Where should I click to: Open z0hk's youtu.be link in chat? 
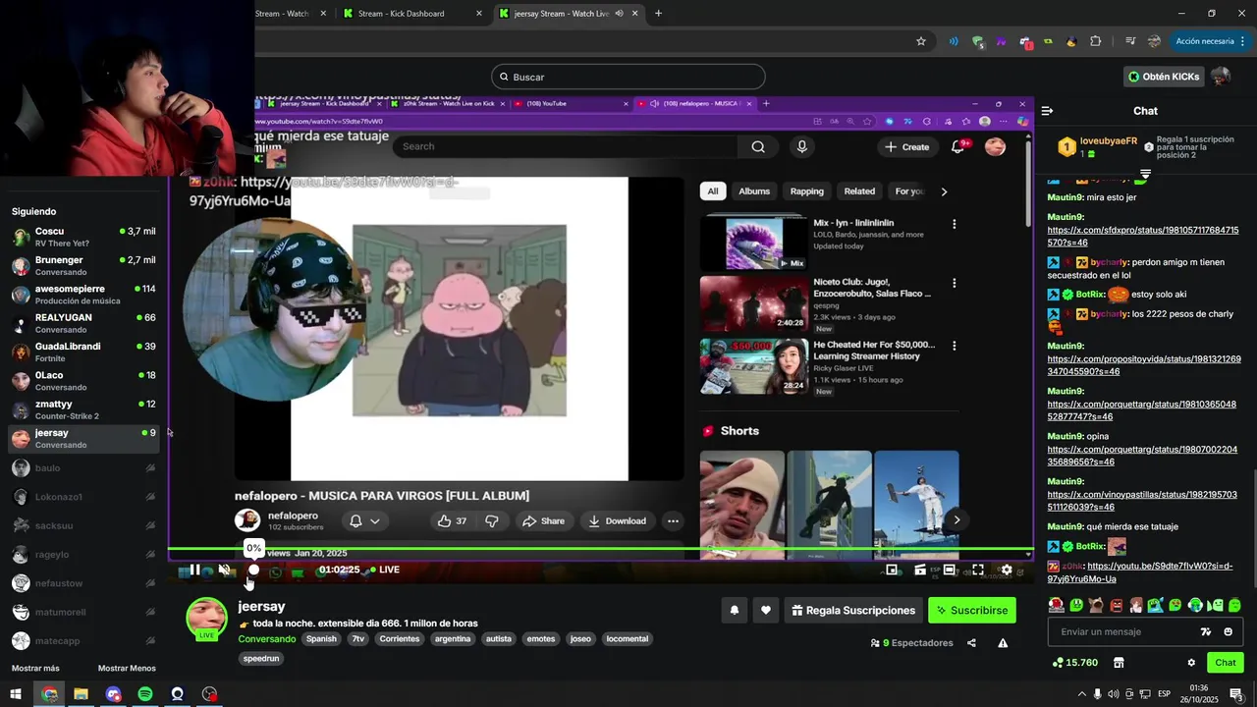(x=1140, y=572)
